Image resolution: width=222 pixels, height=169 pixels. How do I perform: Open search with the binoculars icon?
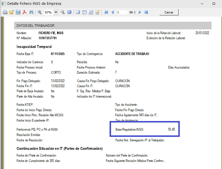[31, 12]
